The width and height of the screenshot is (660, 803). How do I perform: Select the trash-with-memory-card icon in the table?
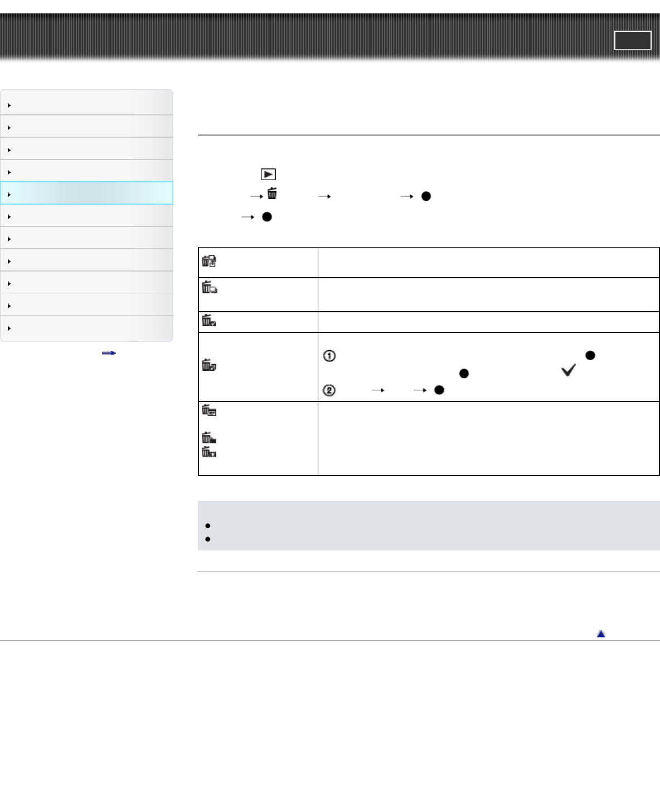209,261
